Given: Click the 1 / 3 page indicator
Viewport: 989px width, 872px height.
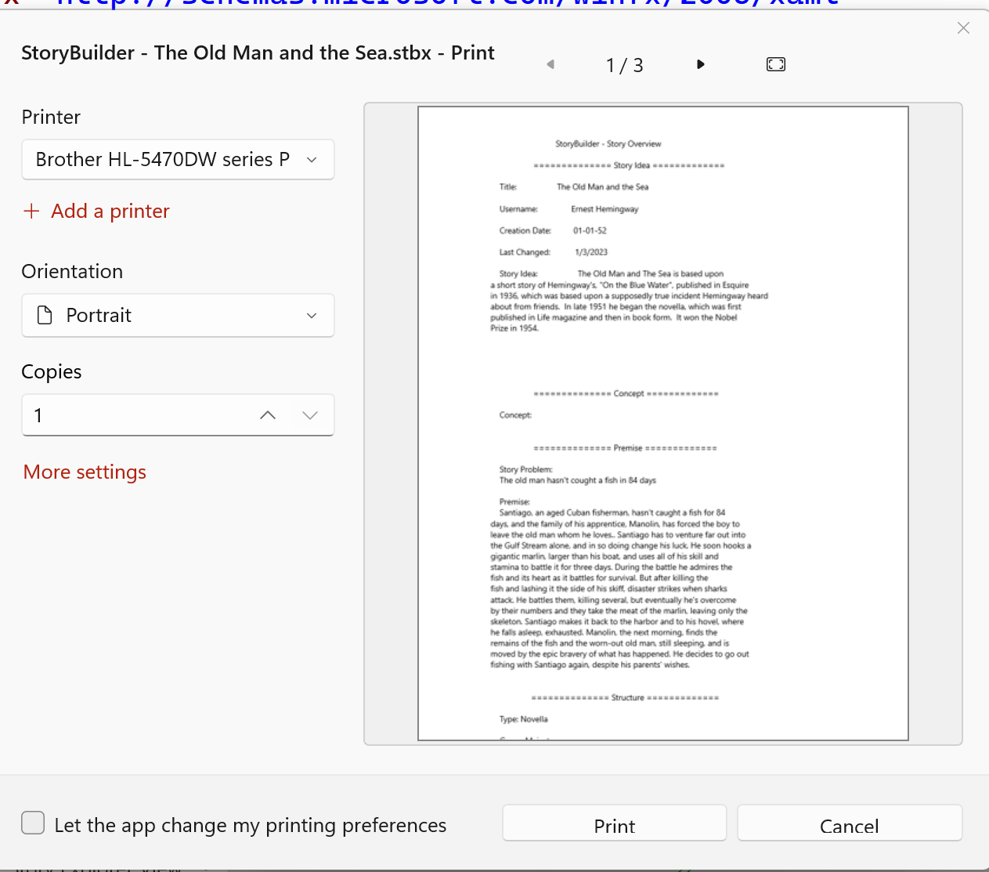Looking at the screenshot, I should tap(624, 65).
